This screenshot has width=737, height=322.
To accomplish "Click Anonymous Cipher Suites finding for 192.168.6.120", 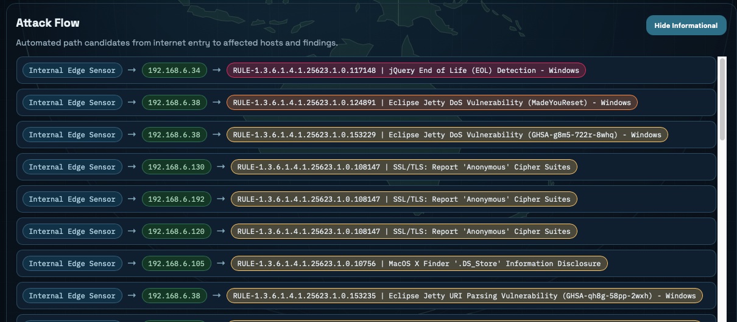I will [x=403, y=231].
